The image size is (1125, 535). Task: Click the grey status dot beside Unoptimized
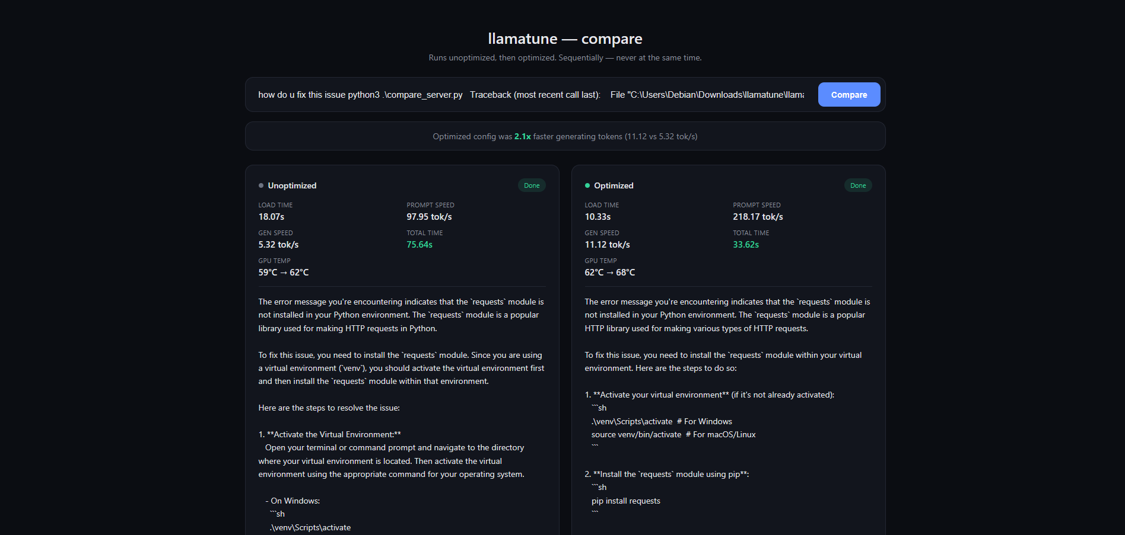point(261,185)
